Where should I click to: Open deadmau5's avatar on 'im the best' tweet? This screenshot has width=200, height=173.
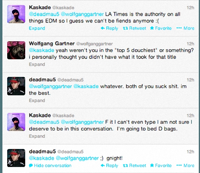click(x=16, y=86)
